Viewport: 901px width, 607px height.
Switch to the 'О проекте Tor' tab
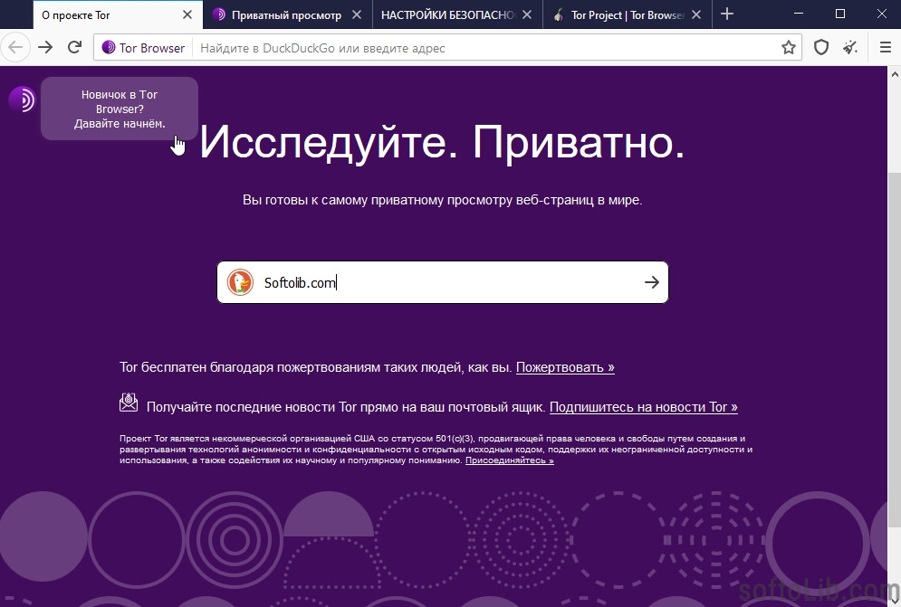(118, 15)
